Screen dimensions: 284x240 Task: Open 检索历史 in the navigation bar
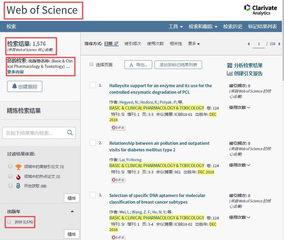coord(232,27)
